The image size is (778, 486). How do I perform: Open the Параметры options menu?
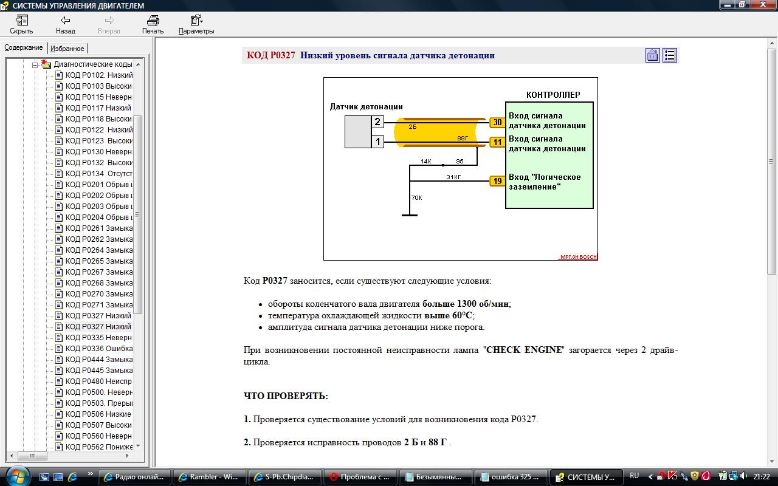(x=196, y=24)
